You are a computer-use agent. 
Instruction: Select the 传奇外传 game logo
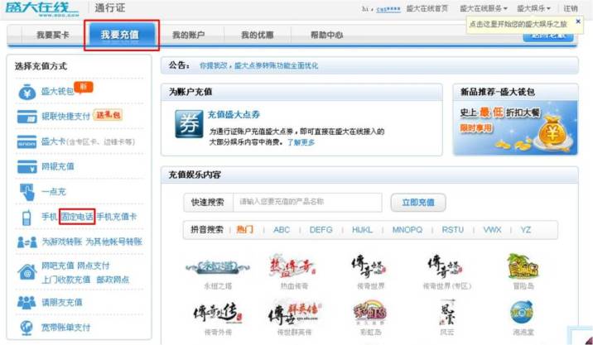coord(218,314)
